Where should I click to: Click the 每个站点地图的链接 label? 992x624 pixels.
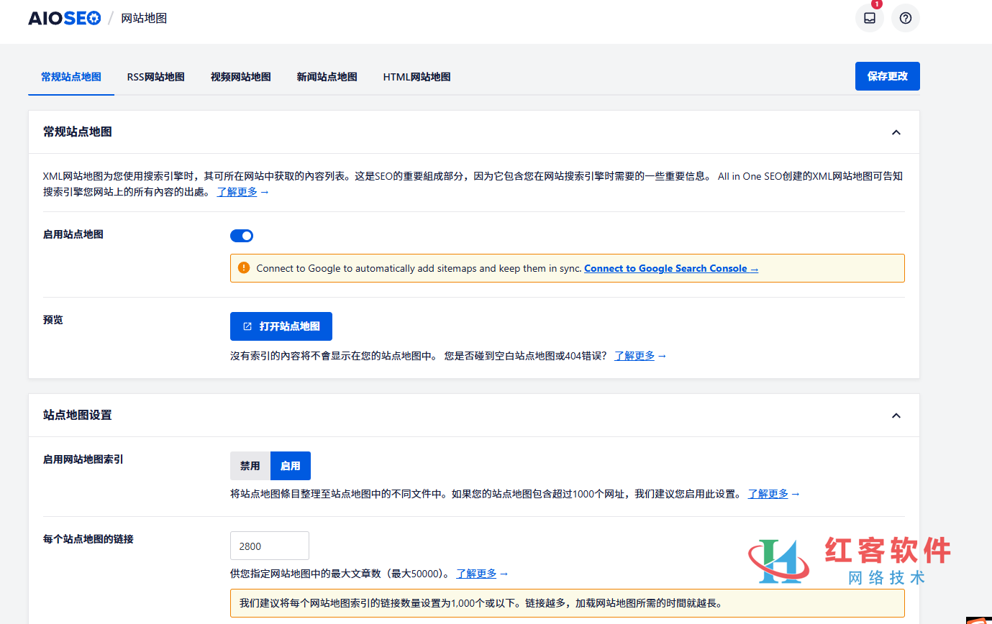88,538
